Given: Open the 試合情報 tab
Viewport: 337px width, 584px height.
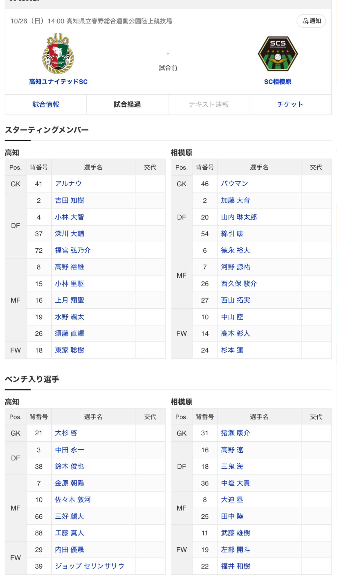Looking at the screenshot, I should tap(46, 104).
